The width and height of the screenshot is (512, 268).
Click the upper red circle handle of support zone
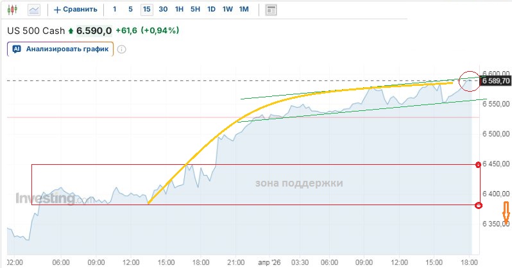click(478, 165)
